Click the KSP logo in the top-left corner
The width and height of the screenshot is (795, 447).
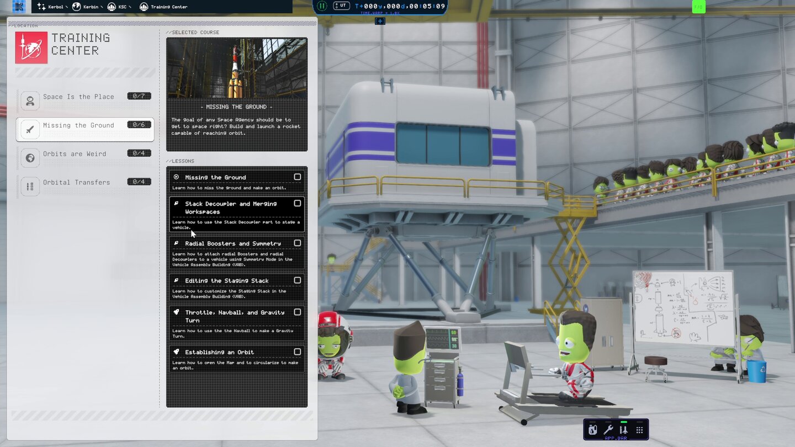19,6
